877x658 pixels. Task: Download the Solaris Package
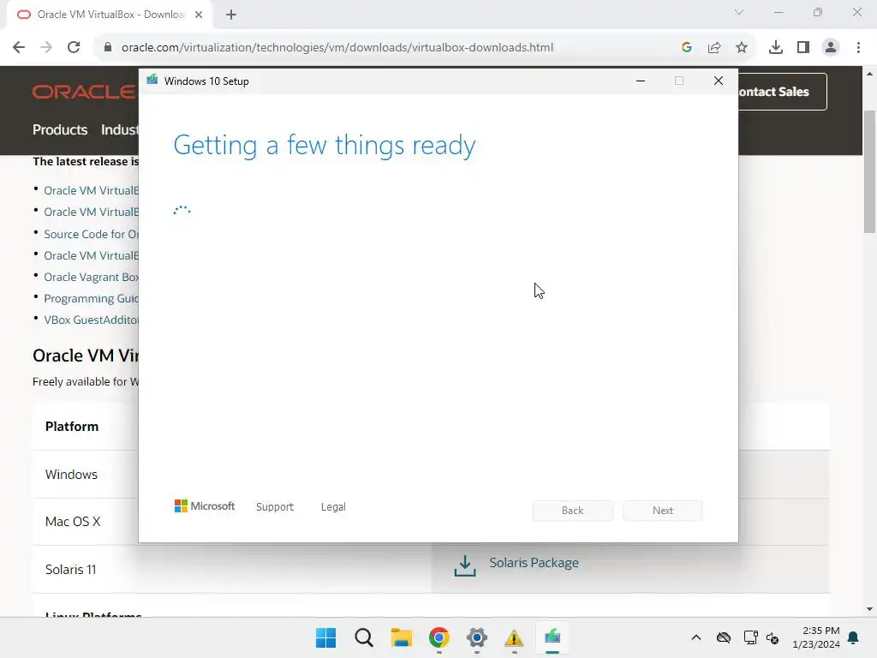point(534,563)
